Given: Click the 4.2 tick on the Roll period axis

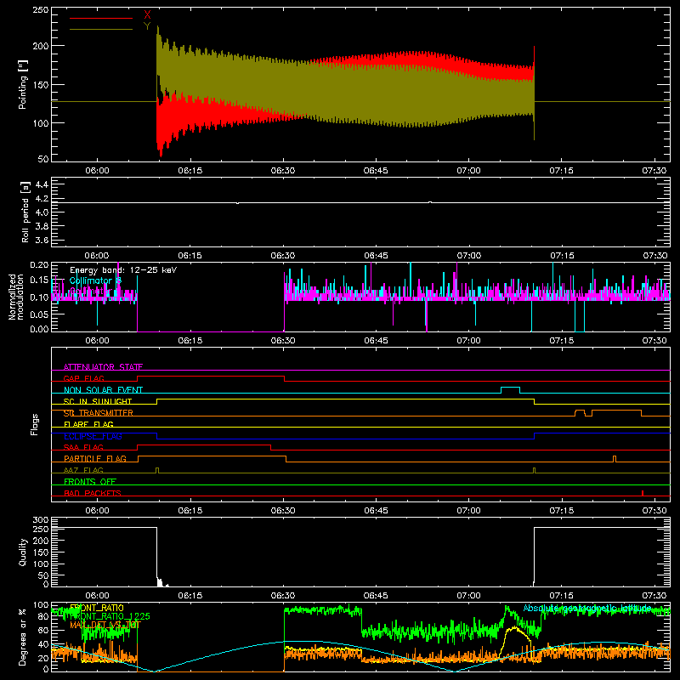Looking at the screenshot, I should click(42, 199).
